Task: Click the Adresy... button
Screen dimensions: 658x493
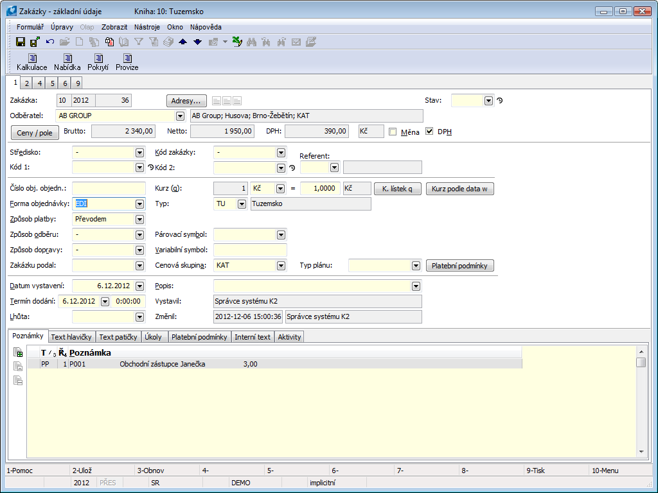Action: coord(186,101)
